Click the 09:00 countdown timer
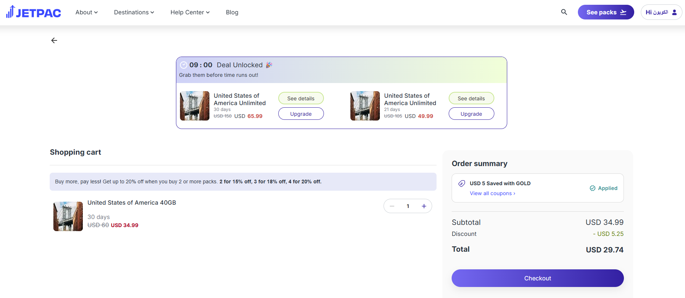The width and height of the screenshot is (685, 298). point(201,65)
